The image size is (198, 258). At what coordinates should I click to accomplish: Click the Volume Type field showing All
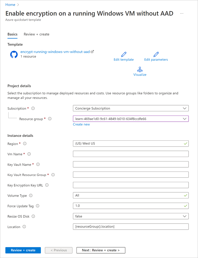[131, 195]
